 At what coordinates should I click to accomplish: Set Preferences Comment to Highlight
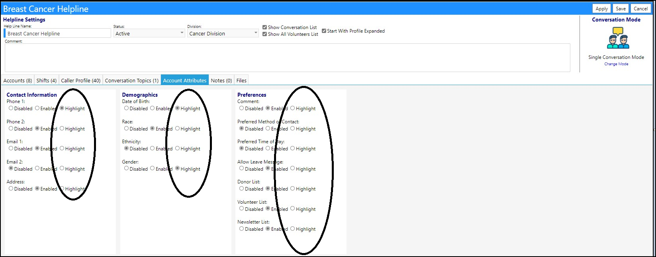292,108
